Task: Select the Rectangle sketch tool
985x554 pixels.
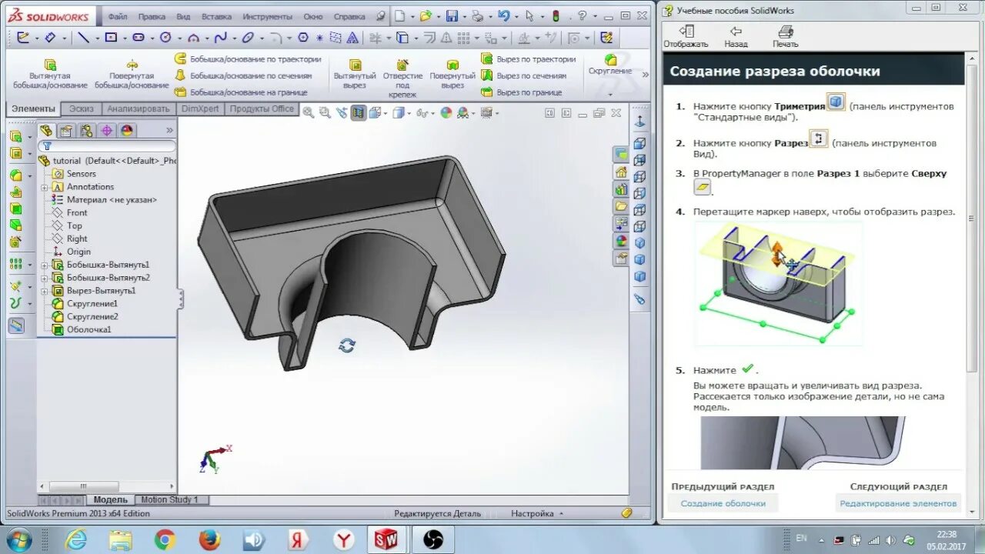Action: click(111, 37)
